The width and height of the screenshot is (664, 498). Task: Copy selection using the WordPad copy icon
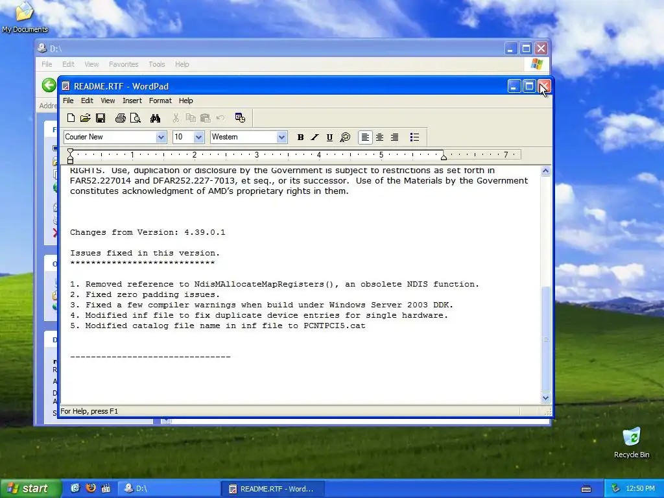(x=191, y=118)
